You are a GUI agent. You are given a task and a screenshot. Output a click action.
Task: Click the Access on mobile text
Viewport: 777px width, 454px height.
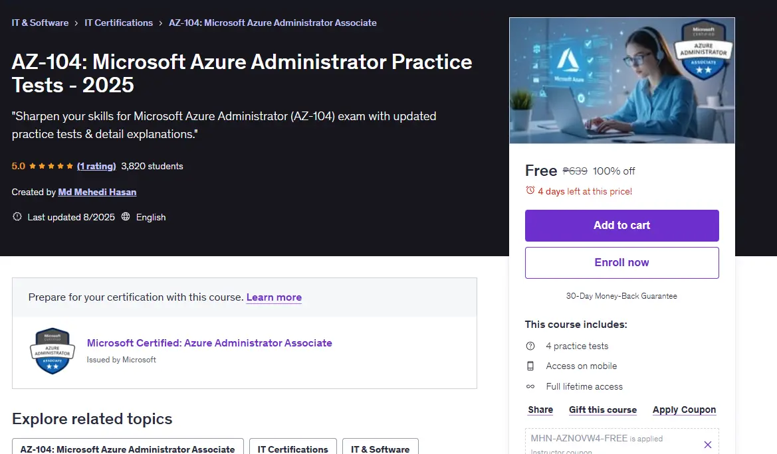pos(582,366)
